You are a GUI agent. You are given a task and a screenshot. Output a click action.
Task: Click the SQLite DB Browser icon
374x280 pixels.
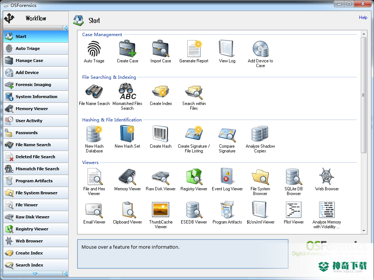[294, 177]
